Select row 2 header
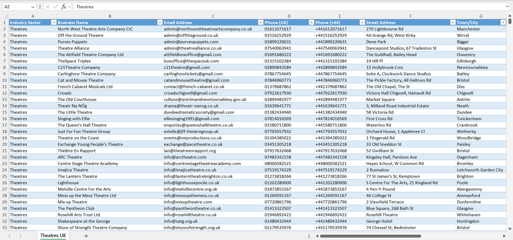 (x=4, y=29)
